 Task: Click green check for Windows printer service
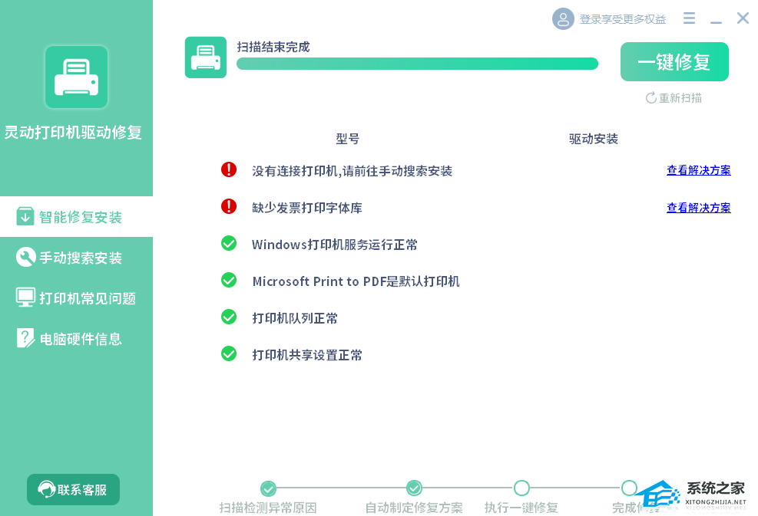[229, 243]
